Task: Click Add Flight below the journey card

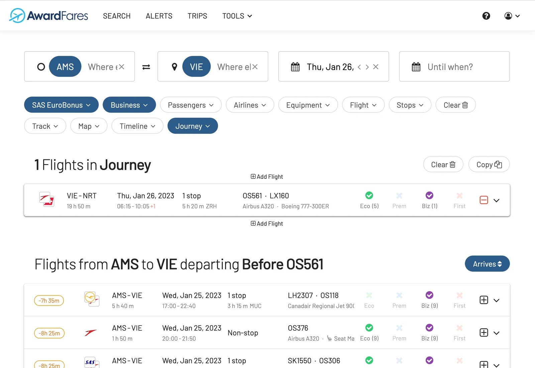Action: (x=267, y=224)
